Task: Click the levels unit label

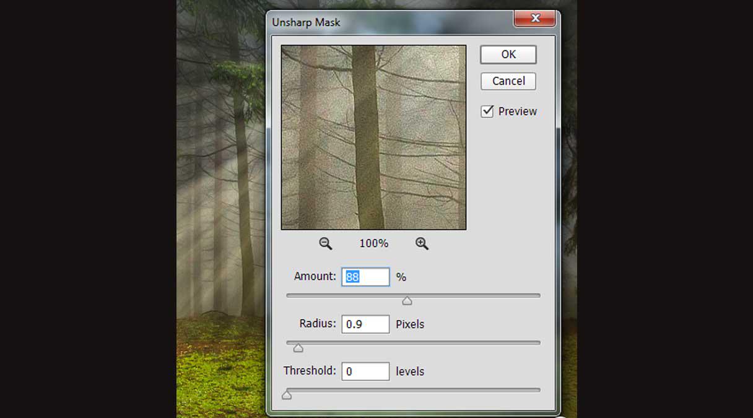Action: pos(410,372)
